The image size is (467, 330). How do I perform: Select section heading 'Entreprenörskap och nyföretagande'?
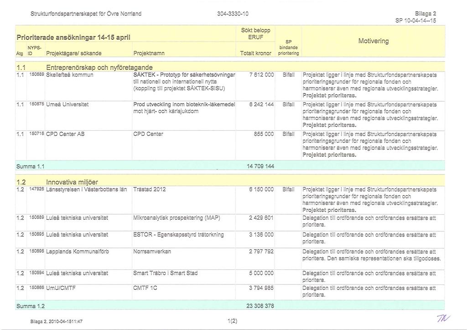point(99,67)
